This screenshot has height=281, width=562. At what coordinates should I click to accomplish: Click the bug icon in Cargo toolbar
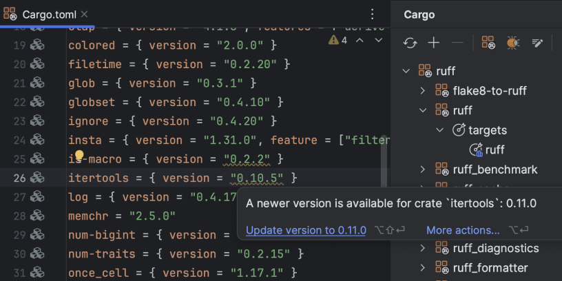(x=513, y=43)
